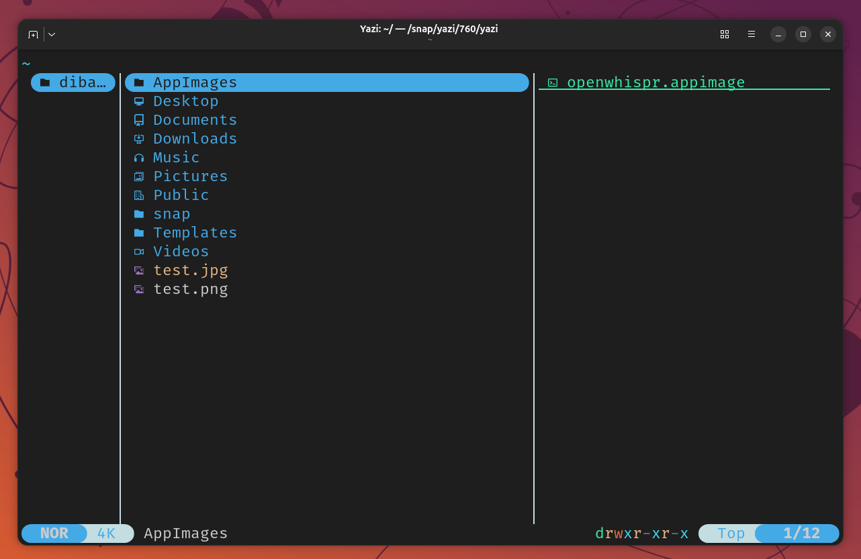Click the folder icon in parent pane
The image size is (861, 559).
tap(45, 83)
